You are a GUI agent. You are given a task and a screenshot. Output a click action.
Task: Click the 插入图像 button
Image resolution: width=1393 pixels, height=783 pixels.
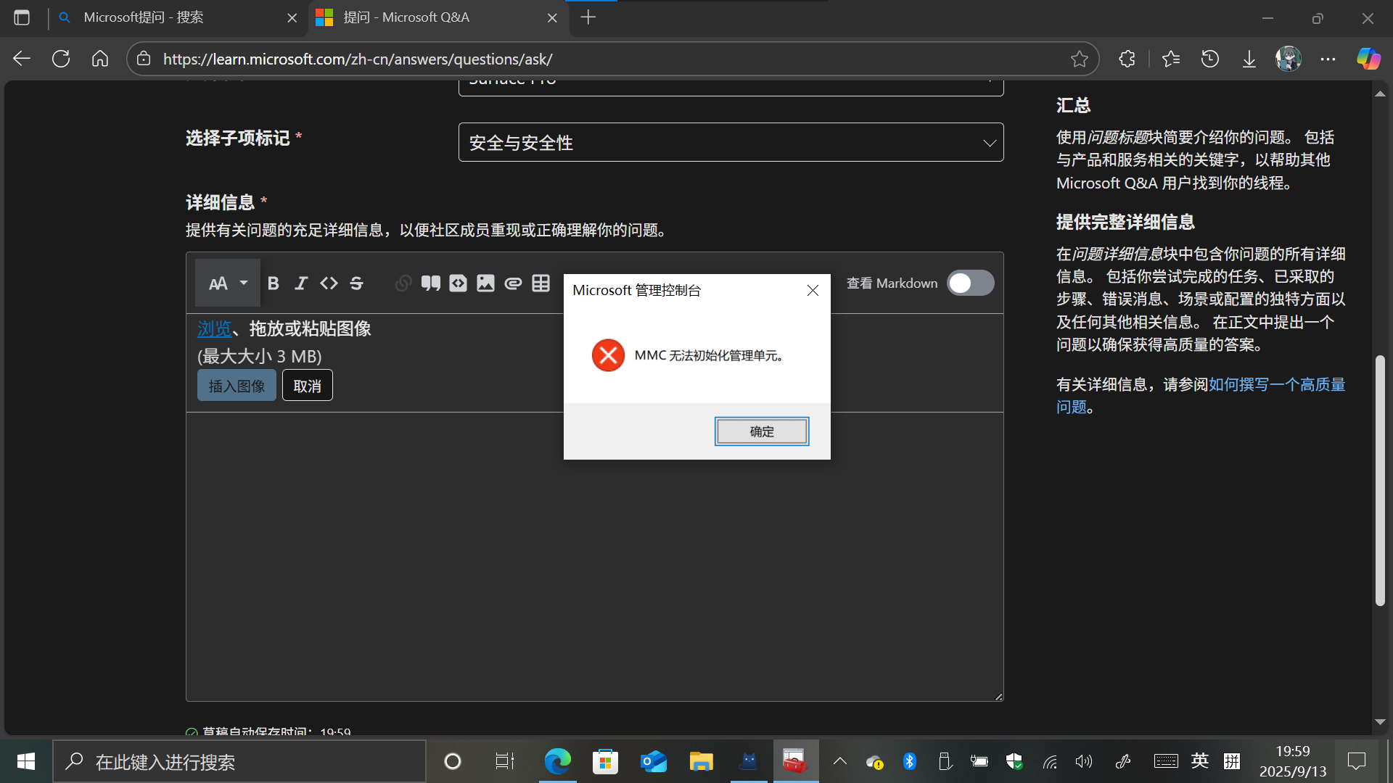[x=237, y=385]
